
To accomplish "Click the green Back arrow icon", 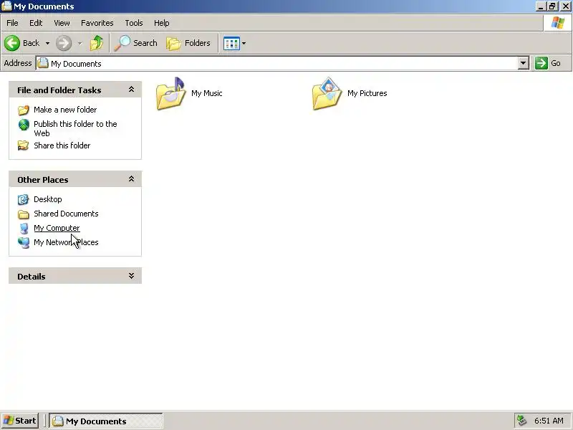I will pos(11,43).
